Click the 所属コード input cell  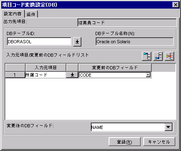[46, 75]
